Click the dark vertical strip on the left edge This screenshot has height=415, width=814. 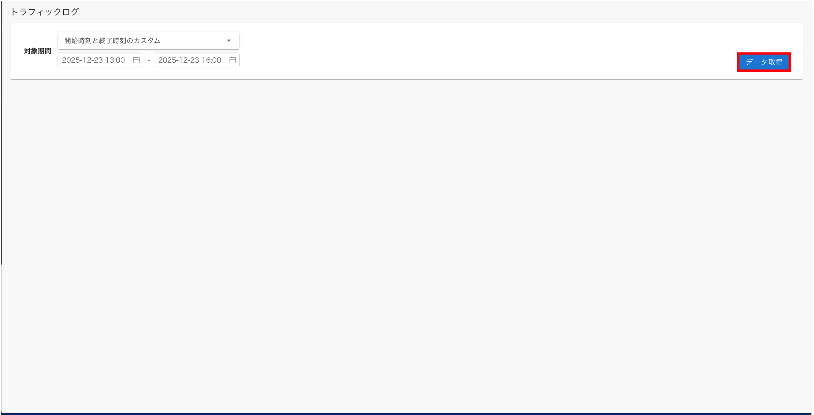(x=1, y=135)
